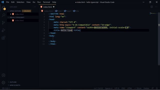Image resolution: width=160 pixels, height=90 pixels.
Task: Click Ln 7, Col 22 in status bar
Action: pyautogui.click(x=98, y=88)
